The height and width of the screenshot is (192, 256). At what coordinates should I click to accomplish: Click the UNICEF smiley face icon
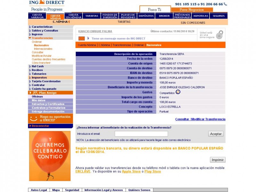click(34, 118)
